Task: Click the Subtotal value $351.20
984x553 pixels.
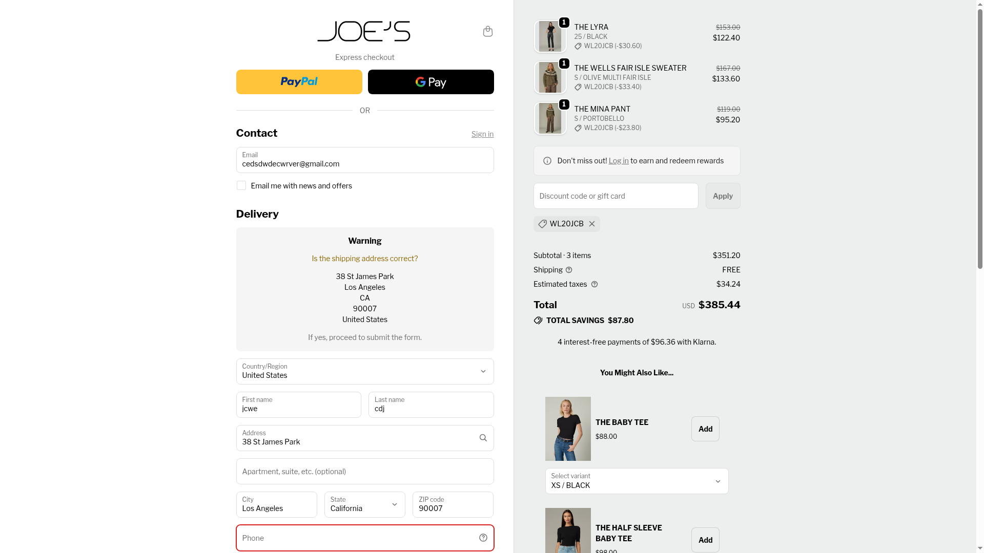Action: pyautogui.click(x=726, y=256)
